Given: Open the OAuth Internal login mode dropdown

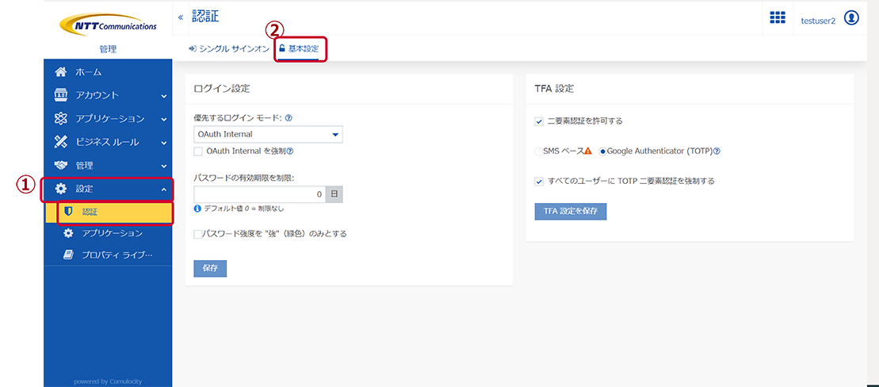Looking at the screenshot, I should [x=268, y=135].
